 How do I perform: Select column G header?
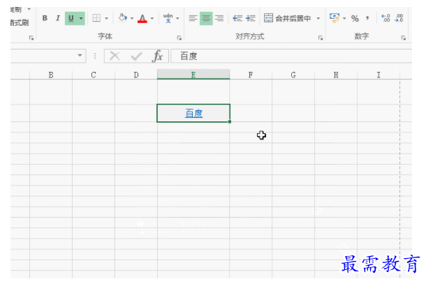[x=293, y=75]
